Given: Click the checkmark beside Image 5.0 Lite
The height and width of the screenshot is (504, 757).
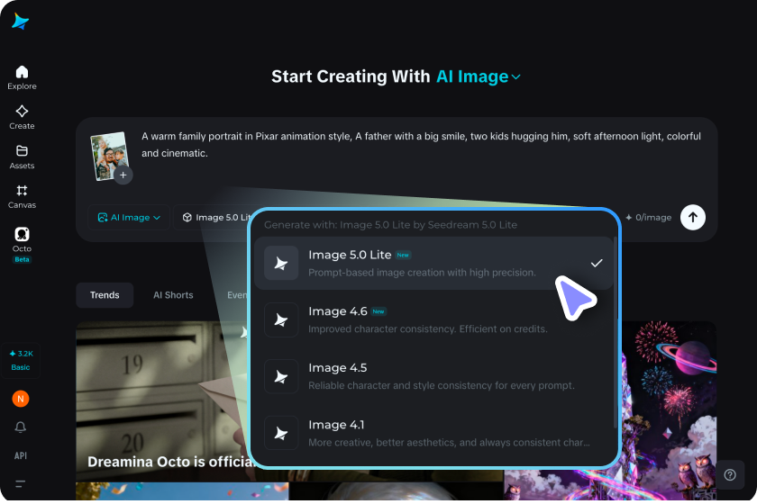Looking at the screenshot, I should [x=597, y=263].
